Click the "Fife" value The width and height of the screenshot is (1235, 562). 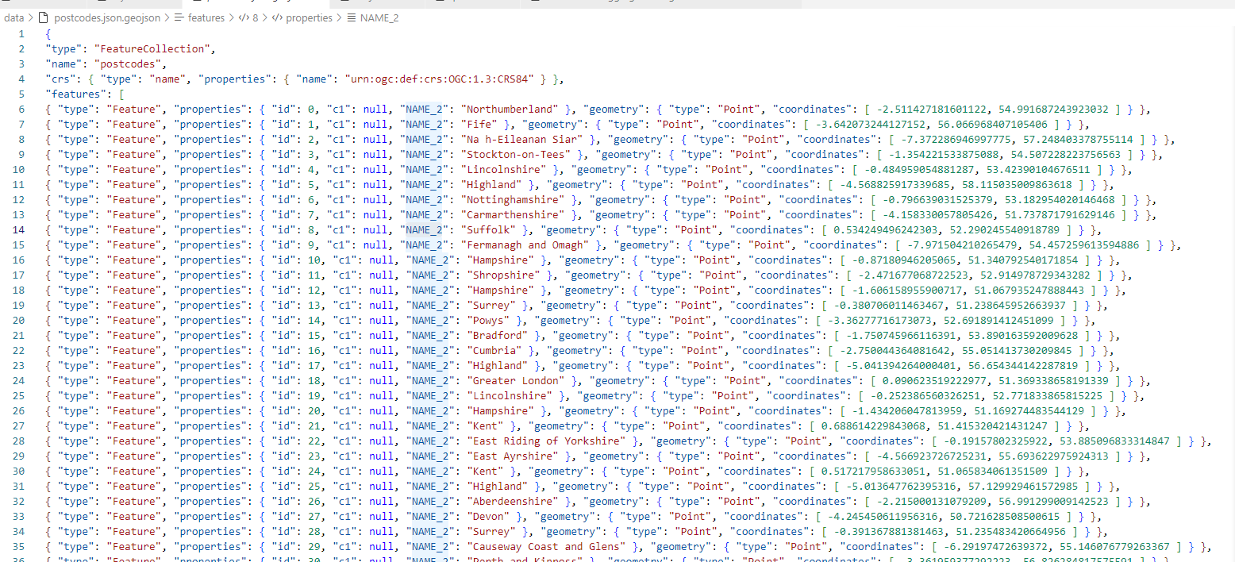point(478,124)
